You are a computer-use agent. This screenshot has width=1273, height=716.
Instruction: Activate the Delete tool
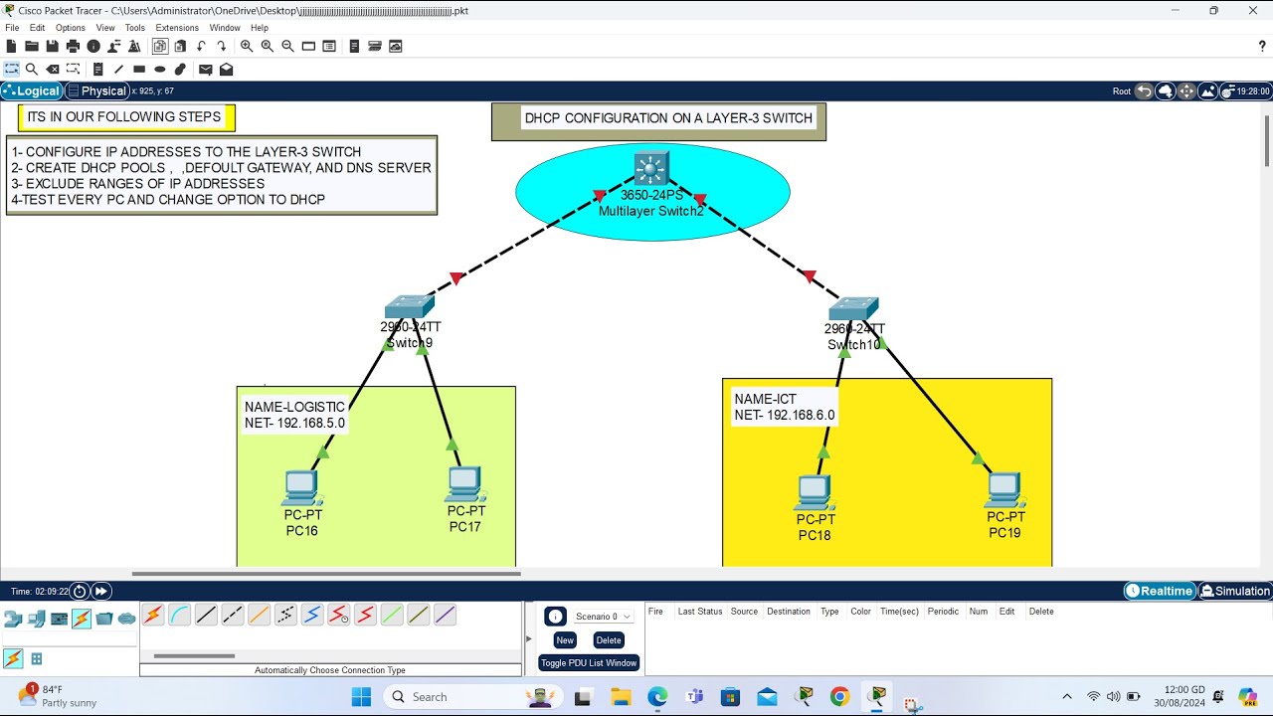click(53, 70)
